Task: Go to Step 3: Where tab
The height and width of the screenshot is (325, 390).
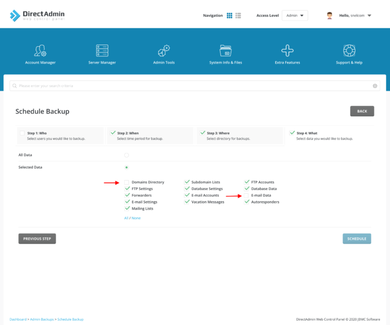Action: point(241,135)
